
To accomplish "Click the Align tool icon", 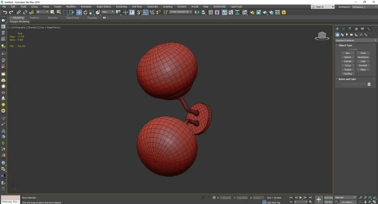I will coord(203,12).
